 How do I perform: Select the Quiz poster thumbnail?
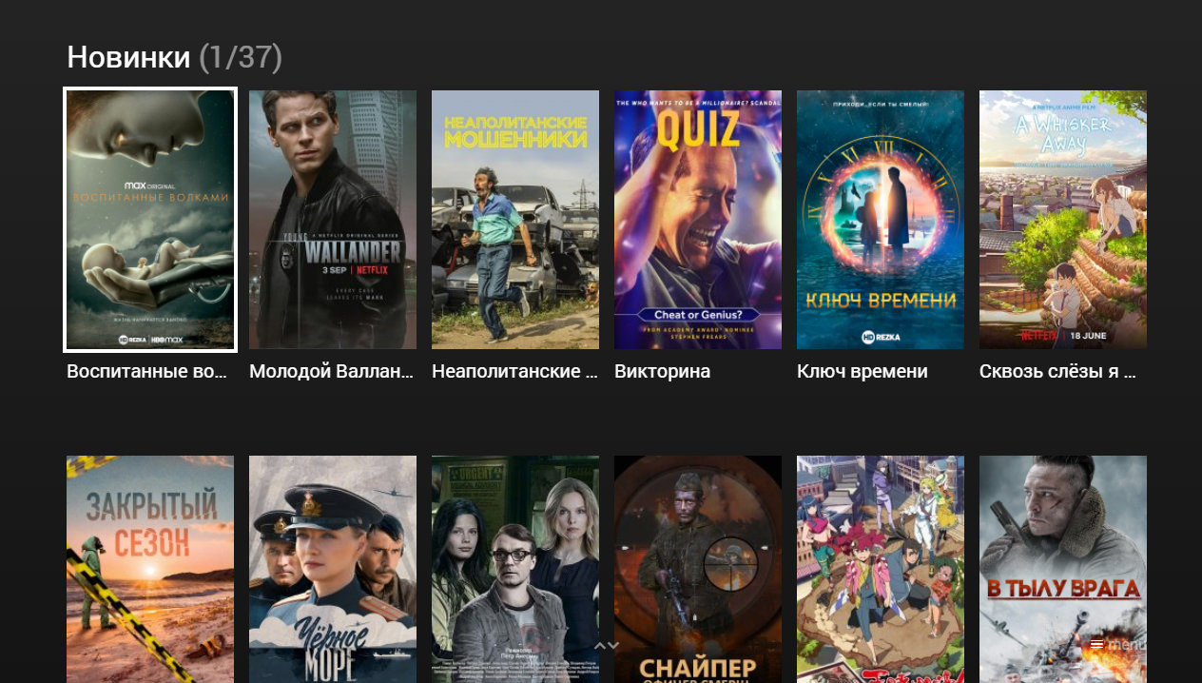(698, 220)
